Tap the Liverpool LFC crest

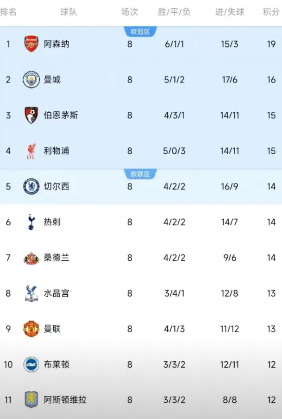tap(31, 151)
